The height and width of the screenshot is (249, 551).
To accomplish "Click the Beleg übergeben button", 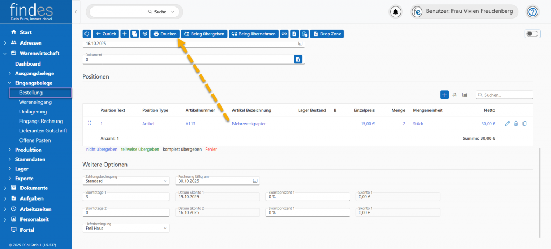I will (x=204, y=34).
